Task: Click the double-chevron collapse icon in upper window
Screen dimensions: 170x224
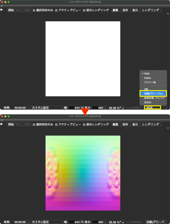Action: coord(168,13)
